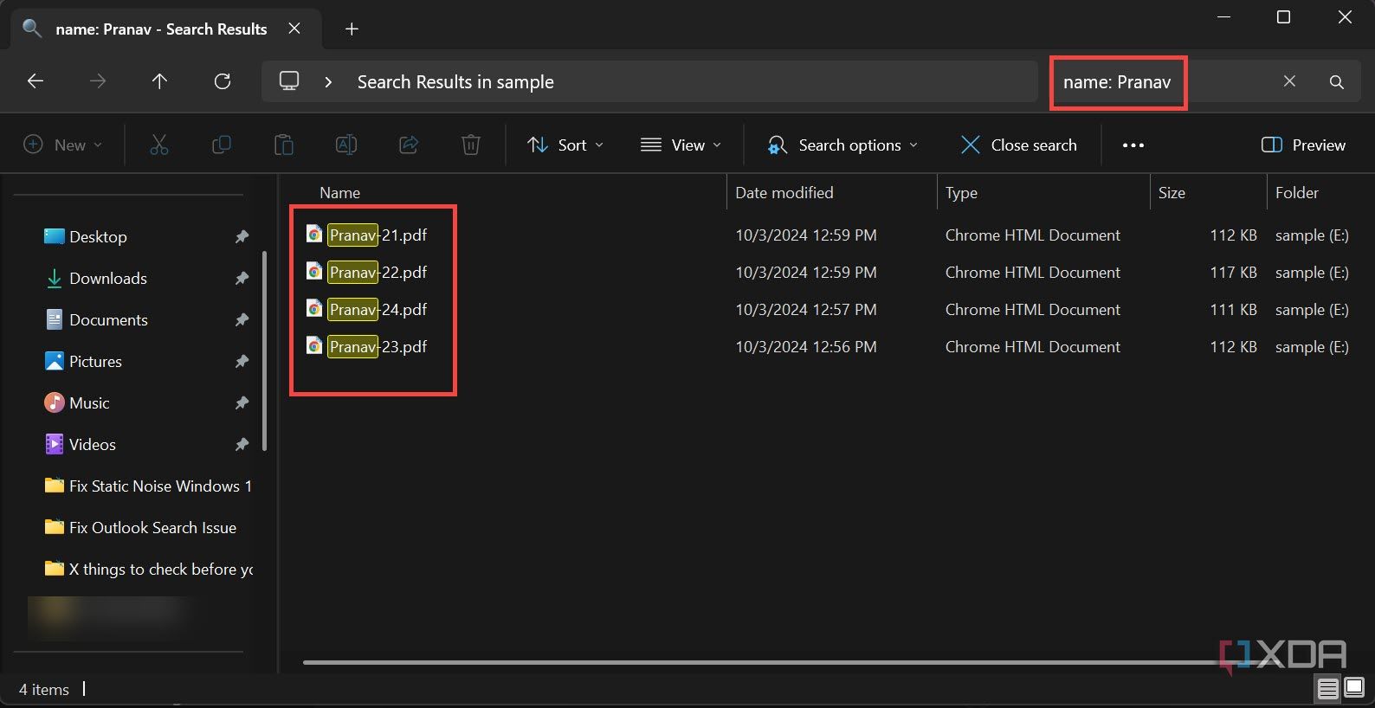The width and height of the screenshot is (1375, 708).
Task: Click pin icon beside Documents
Action: 242,320
